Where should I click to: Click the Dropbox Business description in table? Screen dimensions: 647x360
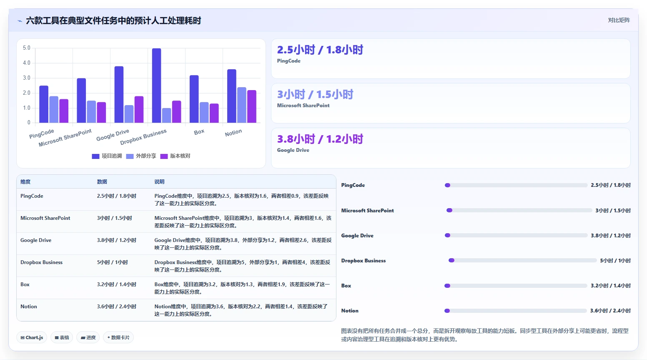242,266
